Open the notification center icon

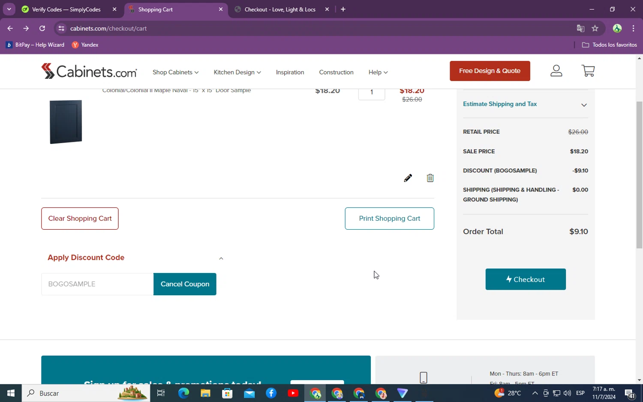click(x=630, y=393)
